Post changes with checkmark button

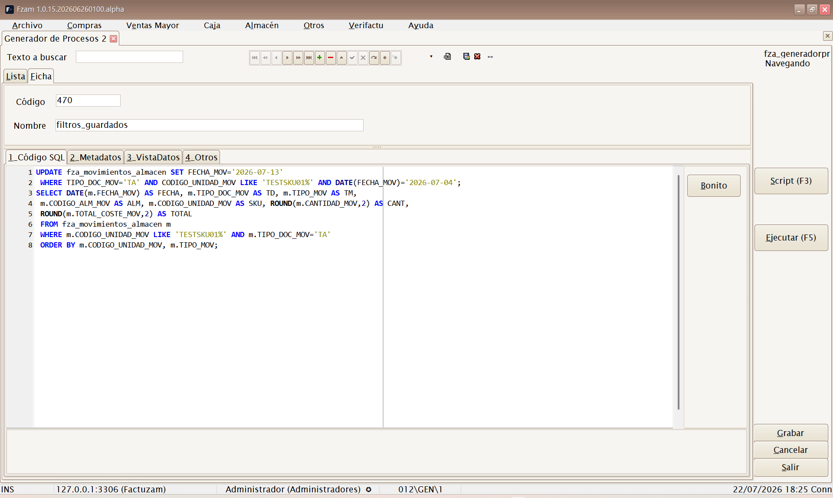click(x=352, y=58)
